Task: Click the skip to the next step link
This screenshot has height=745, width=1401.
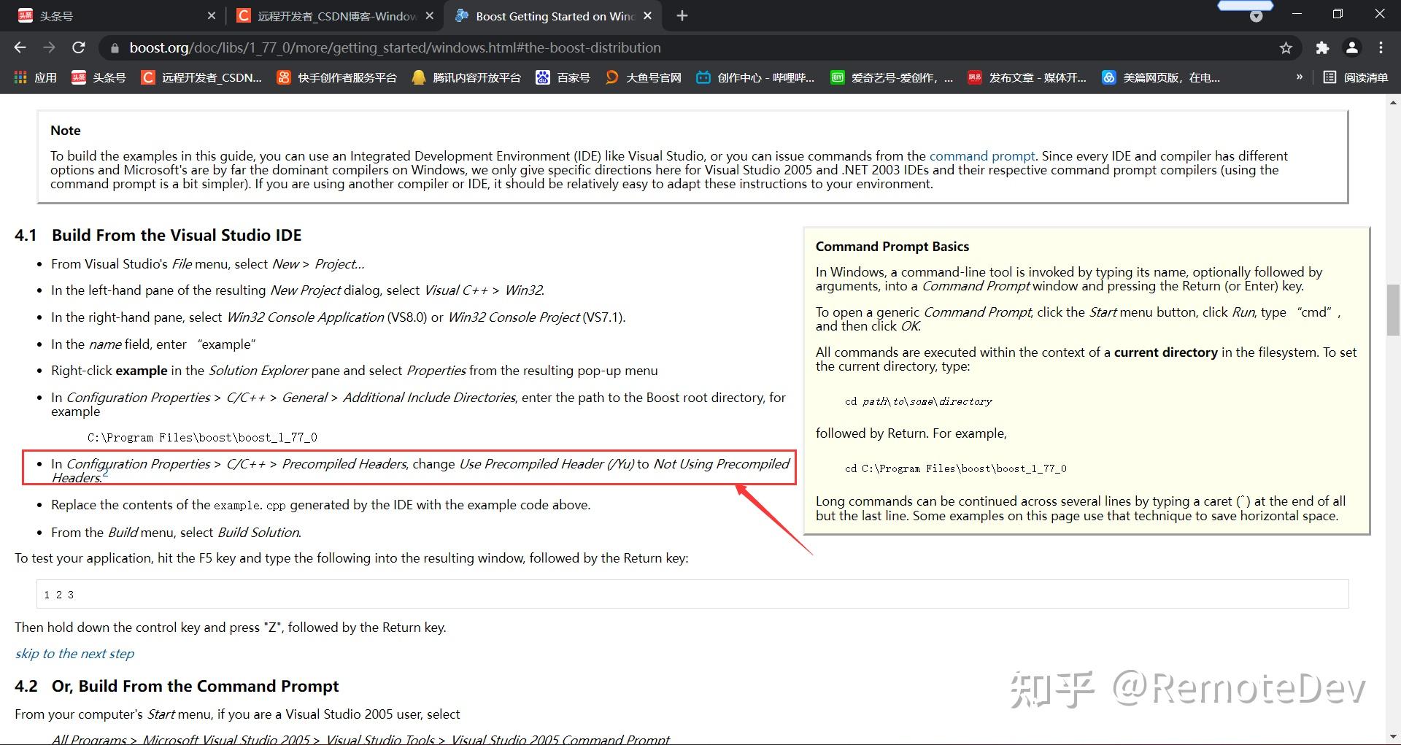Action: 74,654
